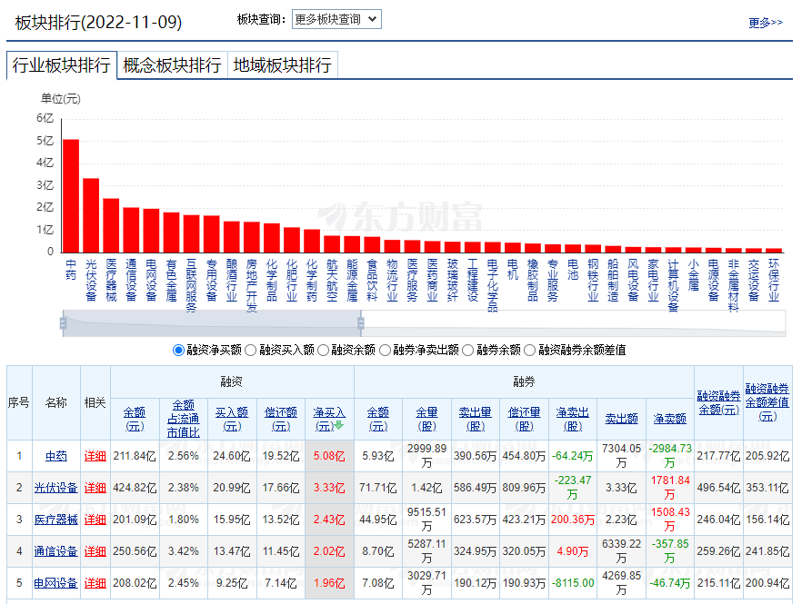The width and height of the screenshot is (812, 604).
Task: Select the 融资买入额 radio option
Action: [x=250, y=350]
